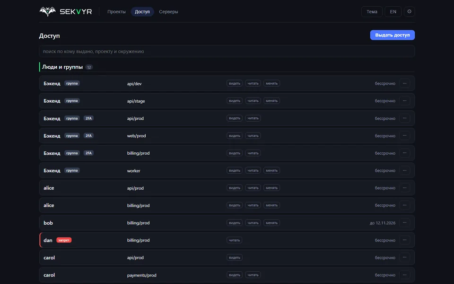Click the Выдать доступ button

pyautogui.click(x=393, y=35)
